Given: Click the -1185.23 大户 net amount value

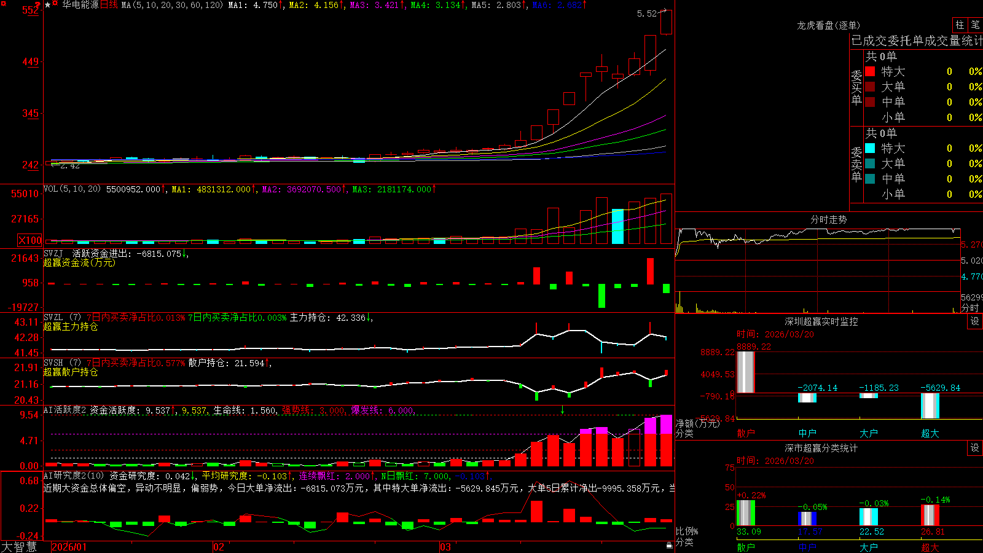Looking at the screenshot, I should pyautogui.click(x=879, y=388).
